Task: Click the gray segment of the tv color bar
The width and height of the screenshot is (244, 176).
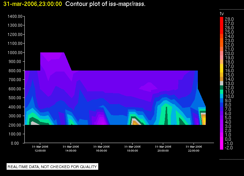Action: coord(222,83)
